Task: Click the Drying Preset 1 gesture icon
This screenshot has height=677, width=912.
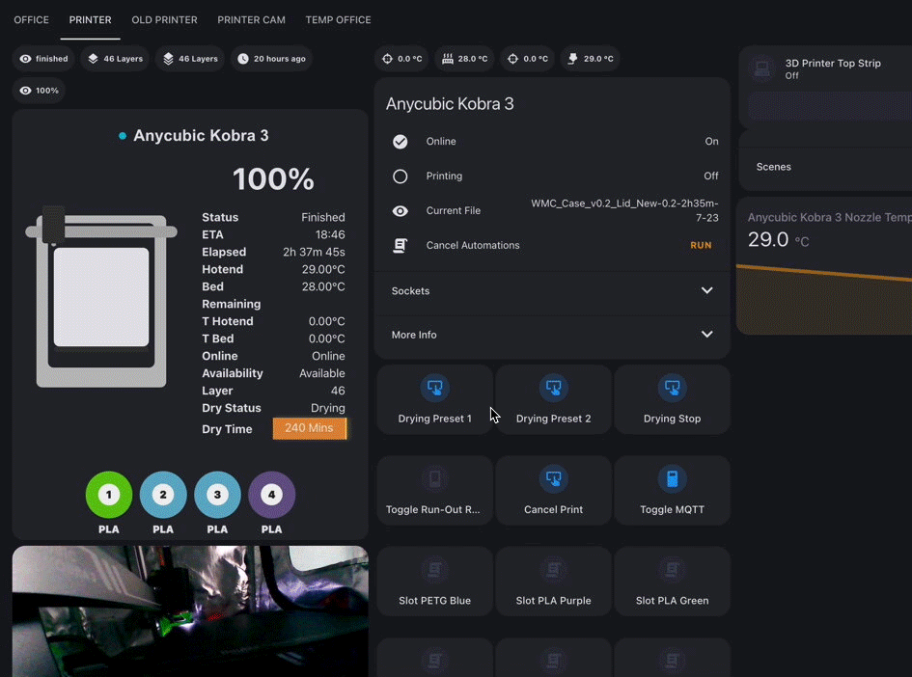Action: [x=435, y=388]
